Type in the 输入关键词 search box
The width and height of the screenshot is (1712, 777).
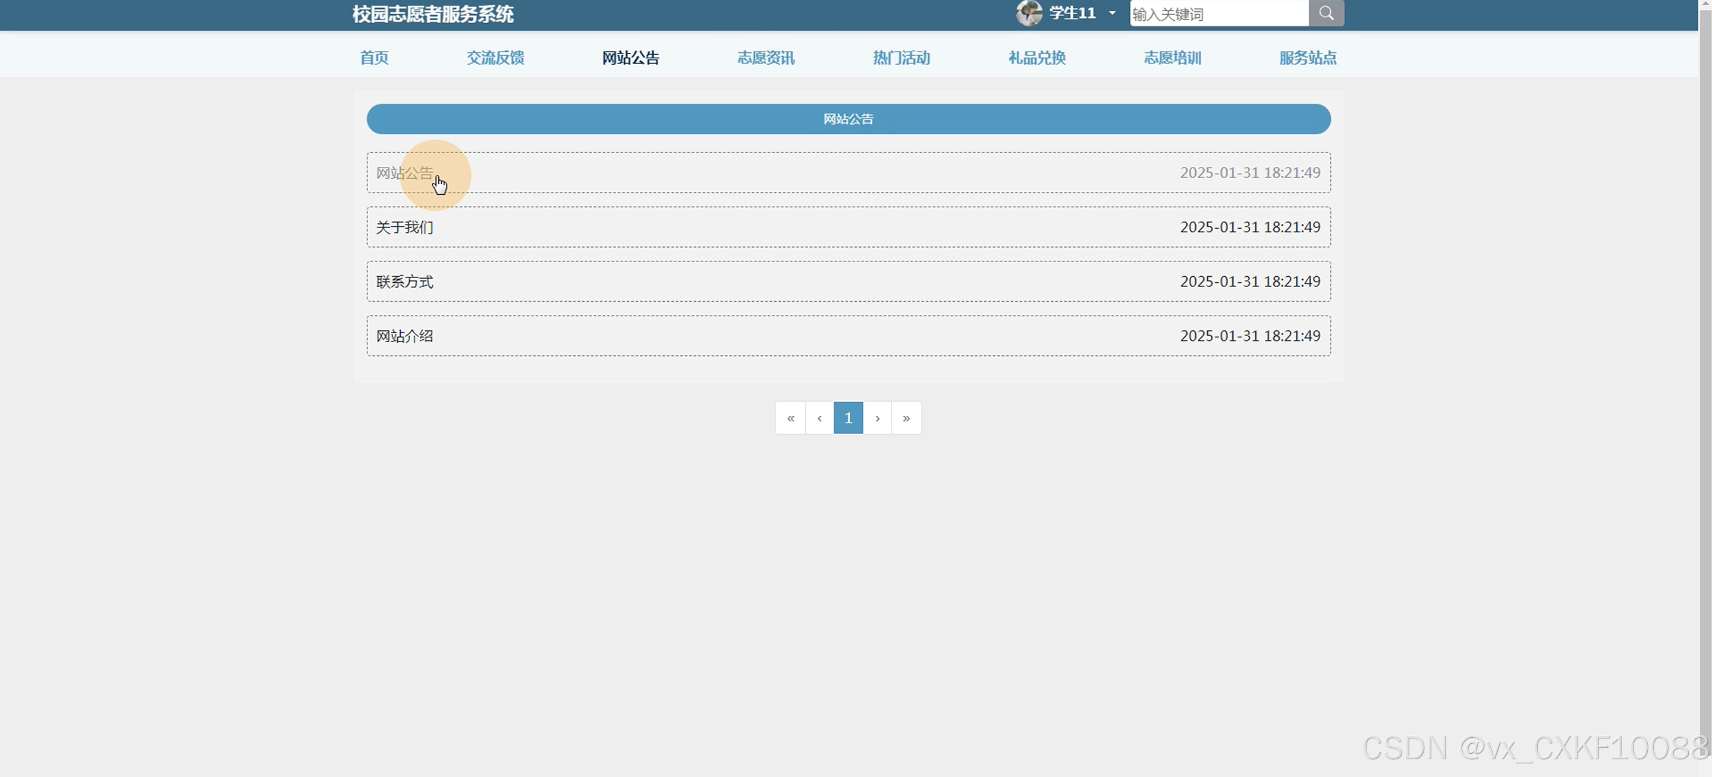pyautogui.click(x=1218, y=14)
